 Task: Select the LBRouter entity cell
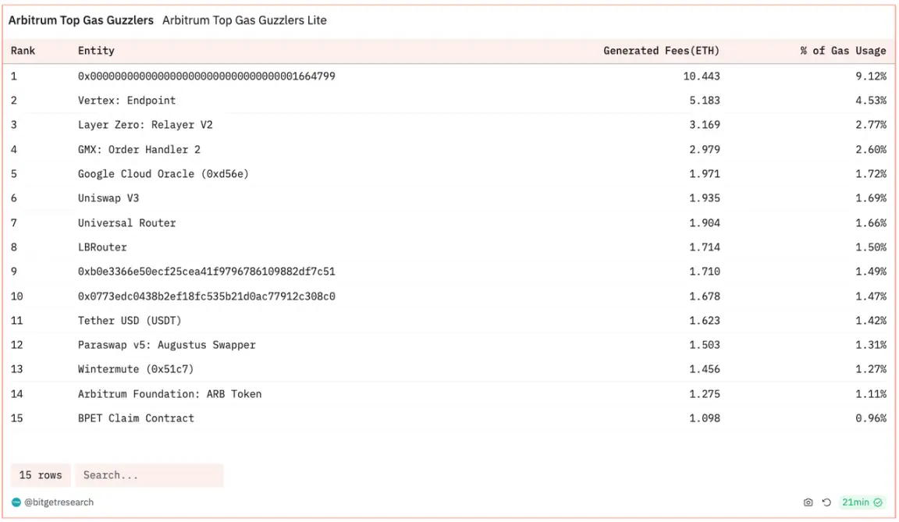102,247
